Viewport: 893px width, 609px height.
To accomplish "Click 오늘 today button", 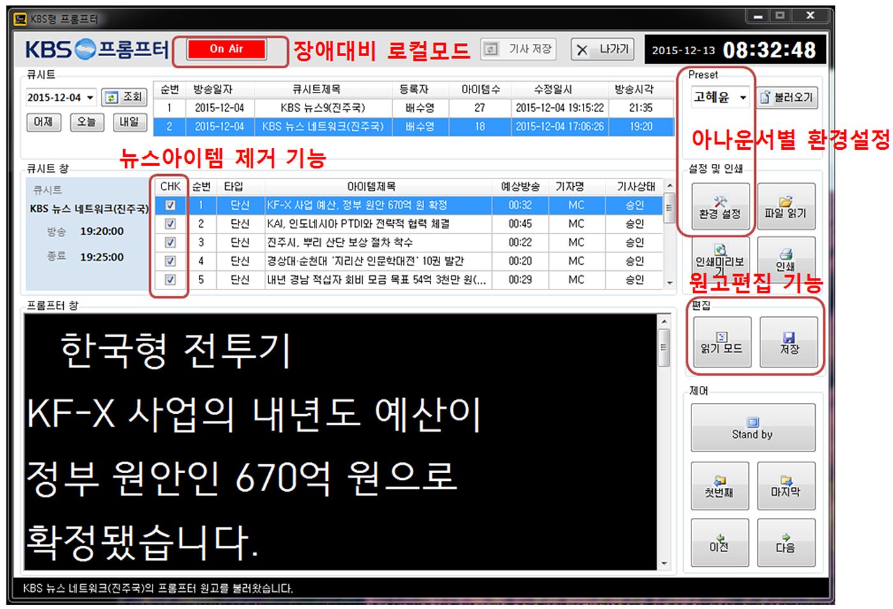I will 86,122.
